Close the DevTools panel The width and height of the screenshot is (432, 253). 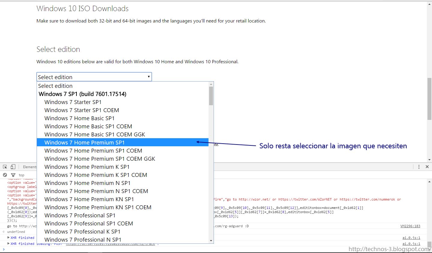(427, 167)
